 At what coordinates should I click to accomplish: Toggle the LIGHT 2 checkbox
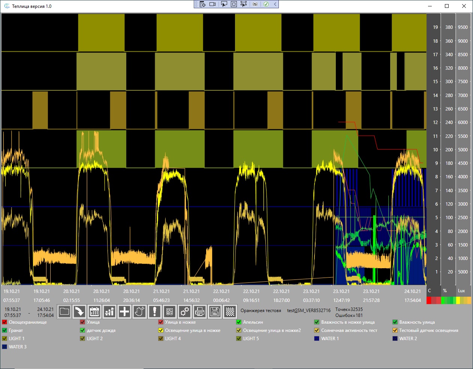click(x=82, y=339)
